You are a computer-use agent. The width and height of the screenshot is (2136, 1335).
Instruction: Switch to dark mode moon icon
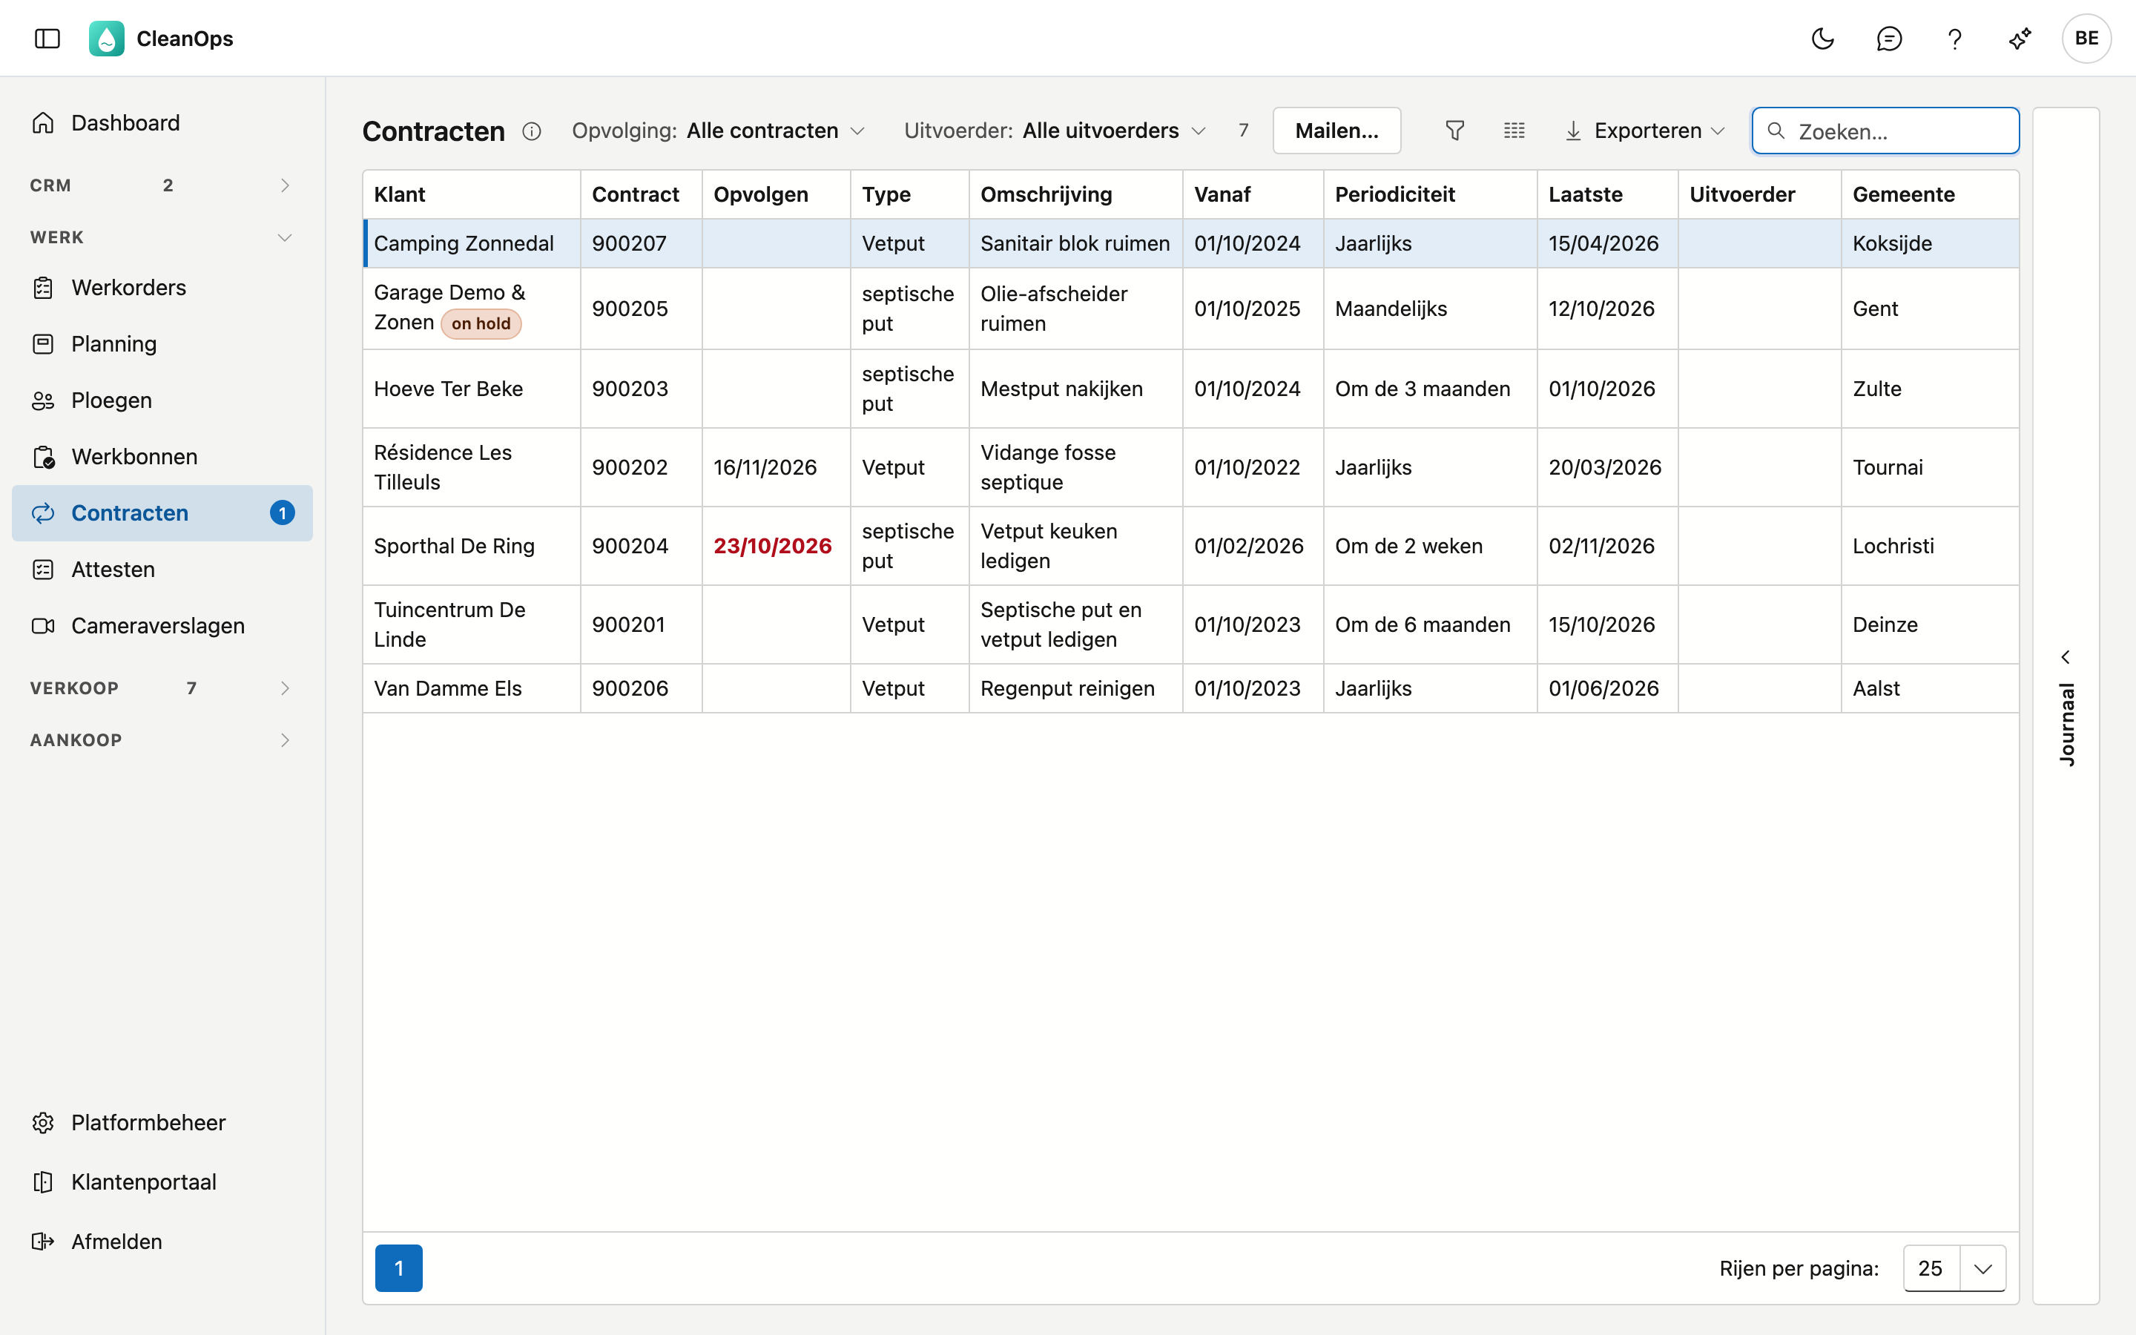pyautogui.click(x=1823, y=38)
